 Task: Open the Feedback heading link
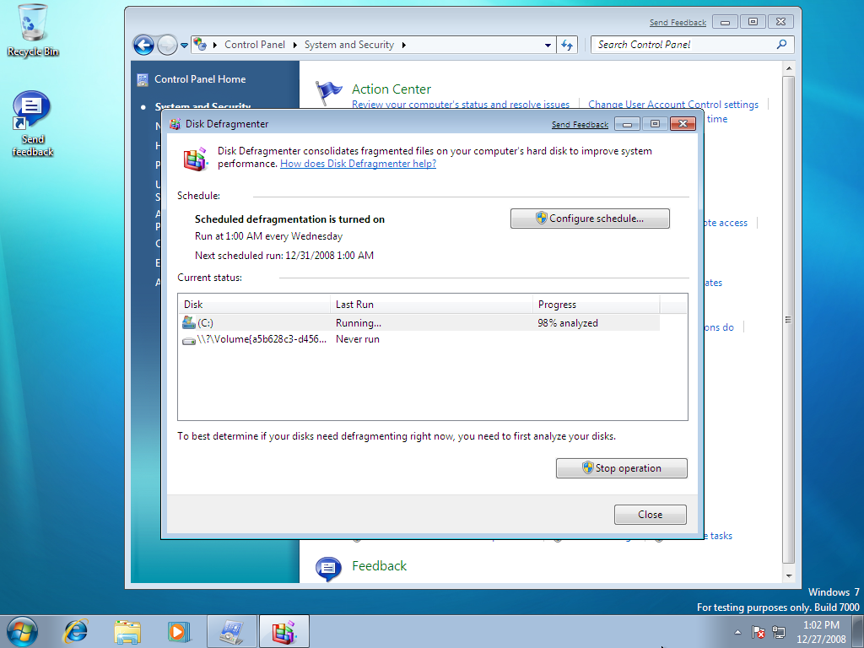(379, 566)
